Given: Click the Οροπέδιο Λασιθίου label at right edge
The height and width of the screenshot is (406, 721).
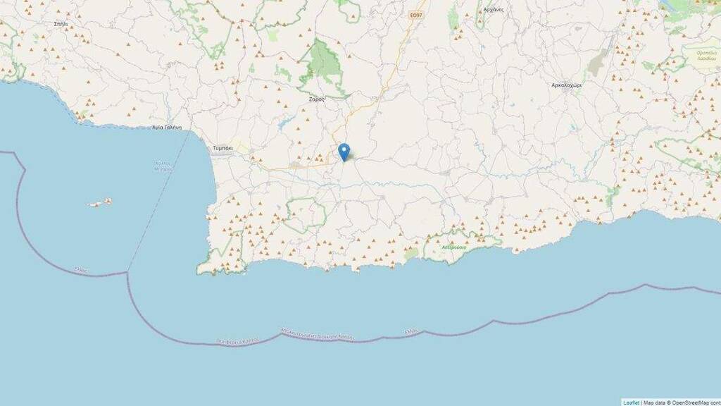Looking at the screenshot, I should click(x=707, y=56).
